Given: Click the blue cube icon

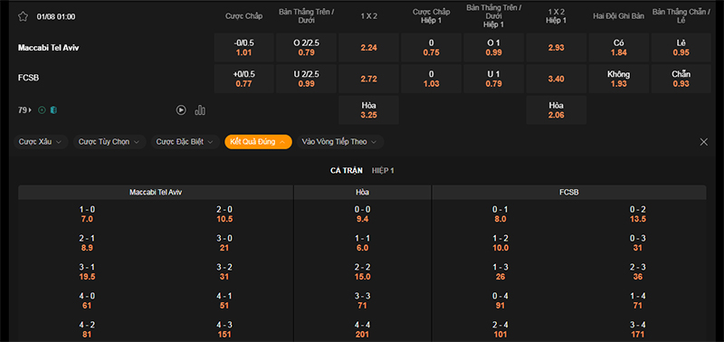Looking at the screenshot, I should (53, 110).
